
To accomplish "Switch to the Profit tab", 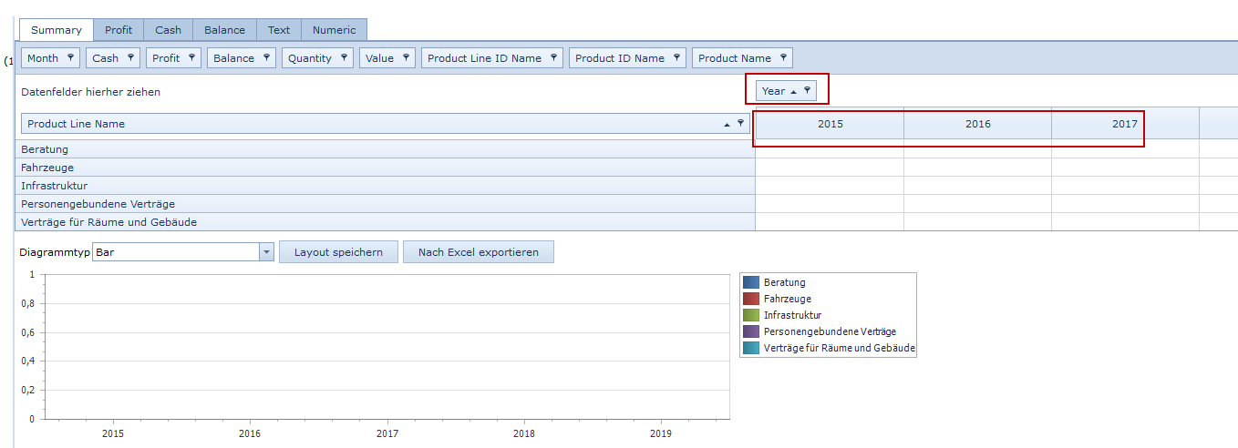I will (x=119, y=30).
